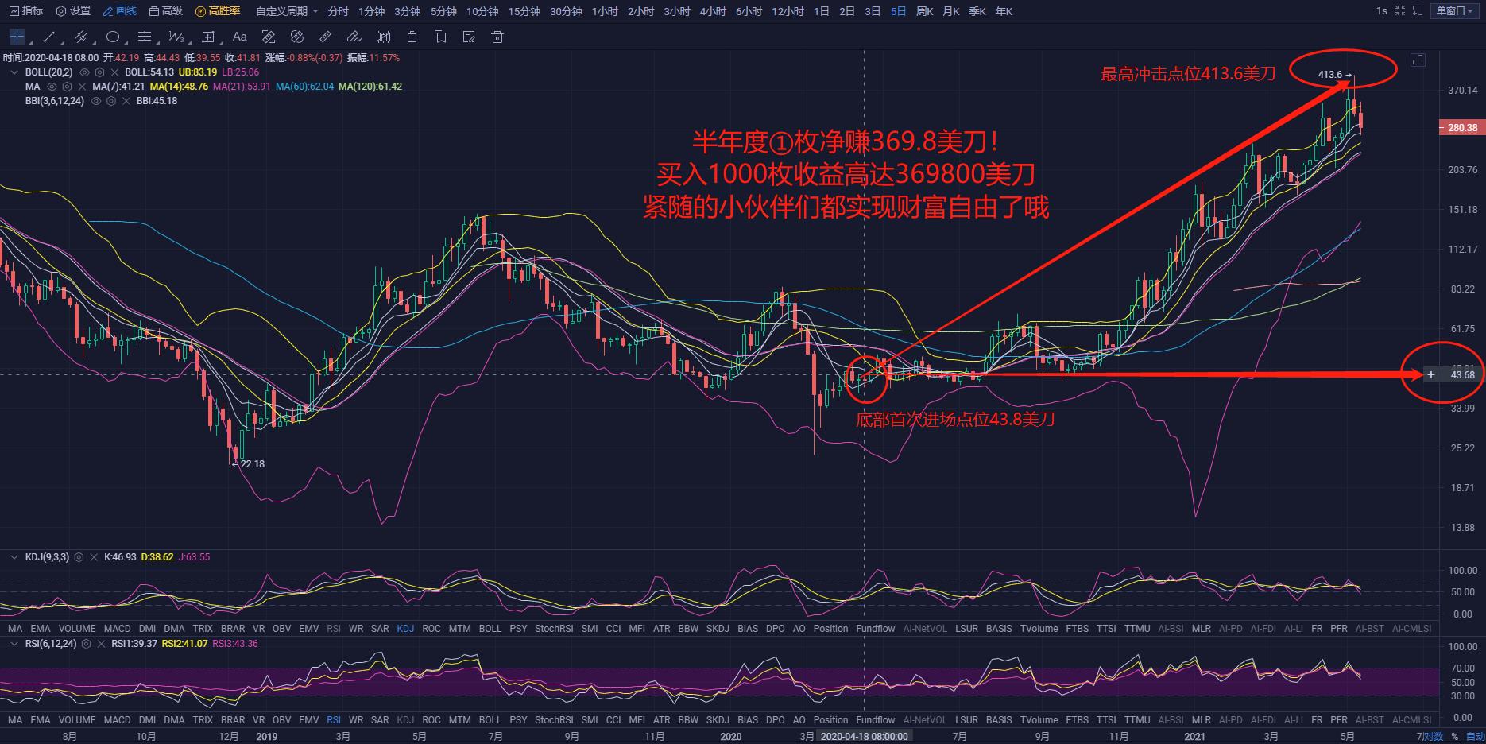Select the 5日 timeframe
This screenshot has height=744, width=1486.
tap(898, 11)
